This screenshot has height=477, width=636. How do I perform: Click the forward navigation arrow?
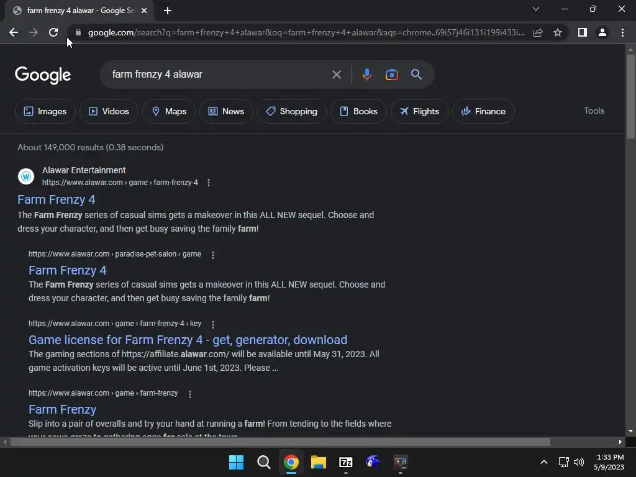(x=34, y=32)
